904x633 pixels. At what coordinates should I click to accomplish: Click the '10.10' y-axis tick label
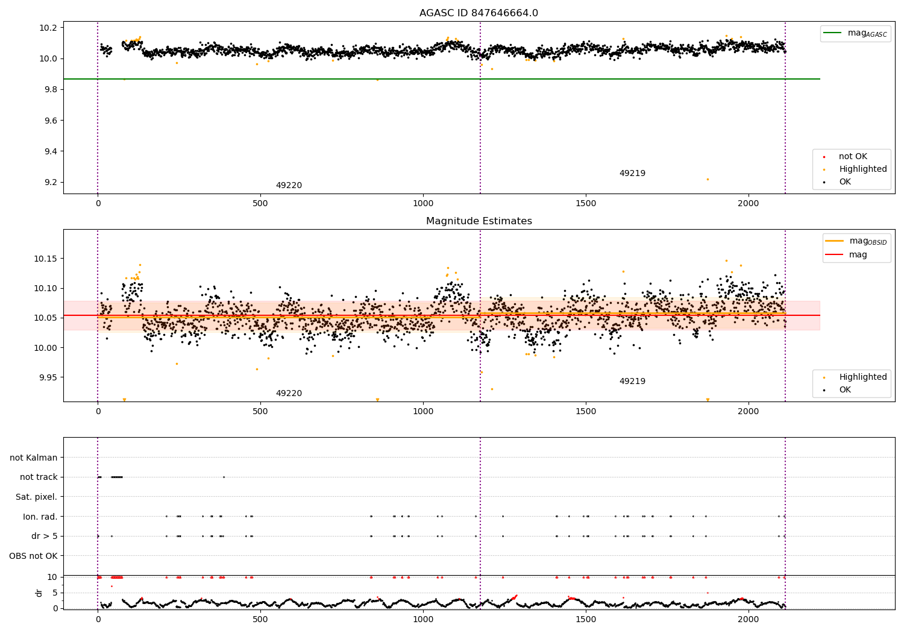pos(46,289)
